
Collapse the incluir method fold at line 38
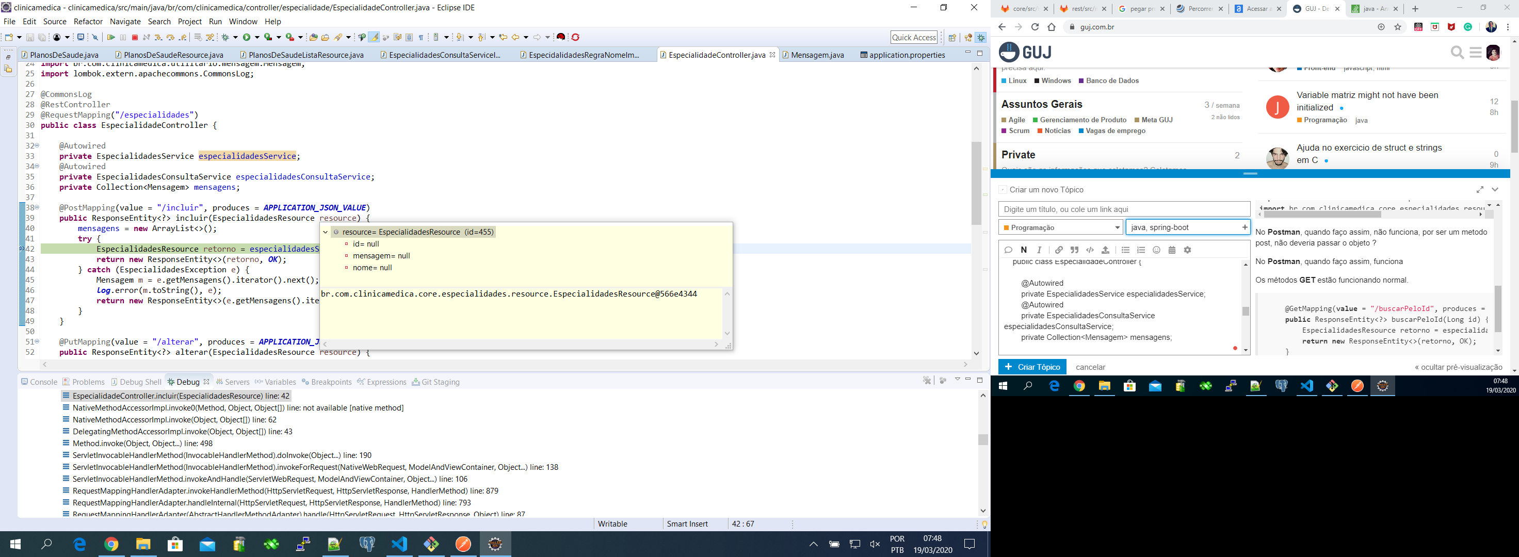(37, 207)
